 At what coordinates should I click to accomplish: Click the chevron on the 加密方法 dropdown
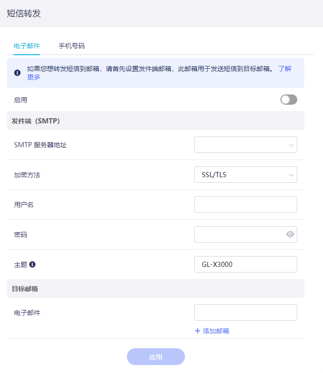(291, 175)
